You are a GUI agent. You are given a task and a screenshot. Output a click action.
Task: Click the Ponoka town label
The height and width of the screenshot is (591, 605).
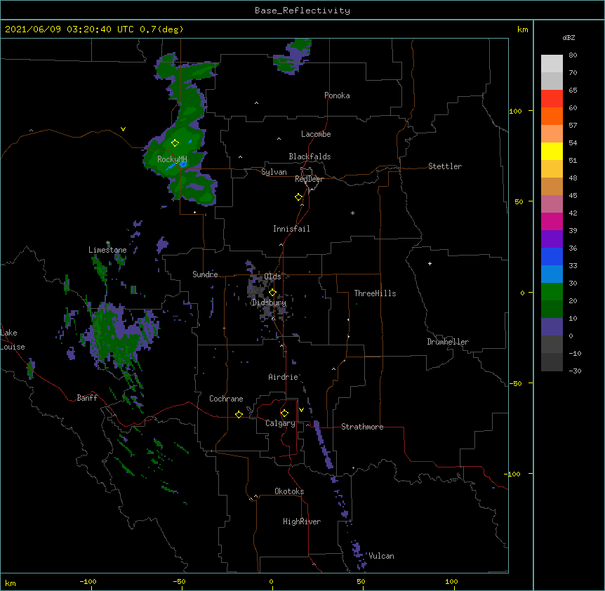click(337, 95)
